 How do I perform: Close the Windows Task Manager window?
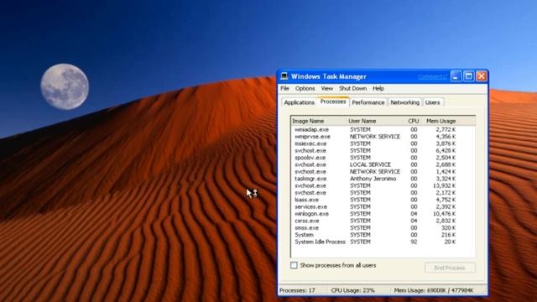click(481, 76)
